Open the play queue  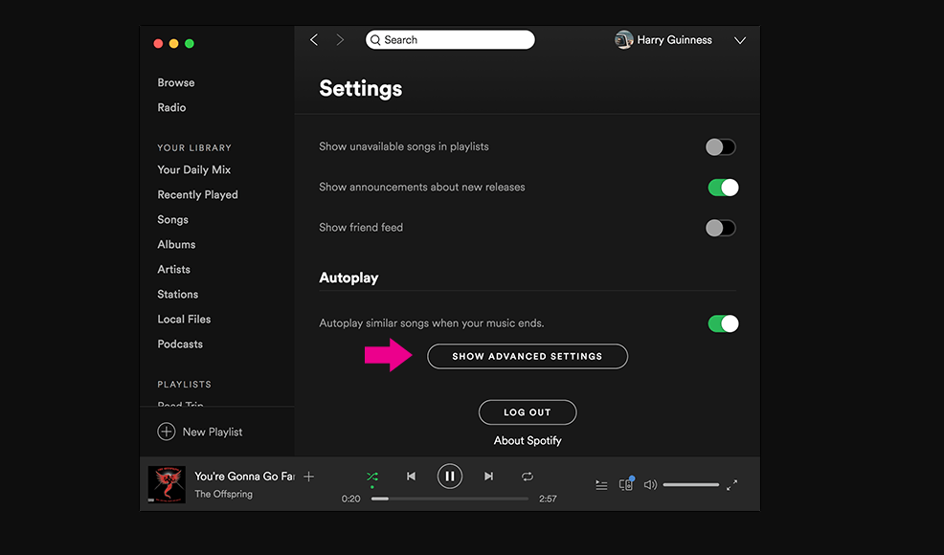click(x=601, y=484)
